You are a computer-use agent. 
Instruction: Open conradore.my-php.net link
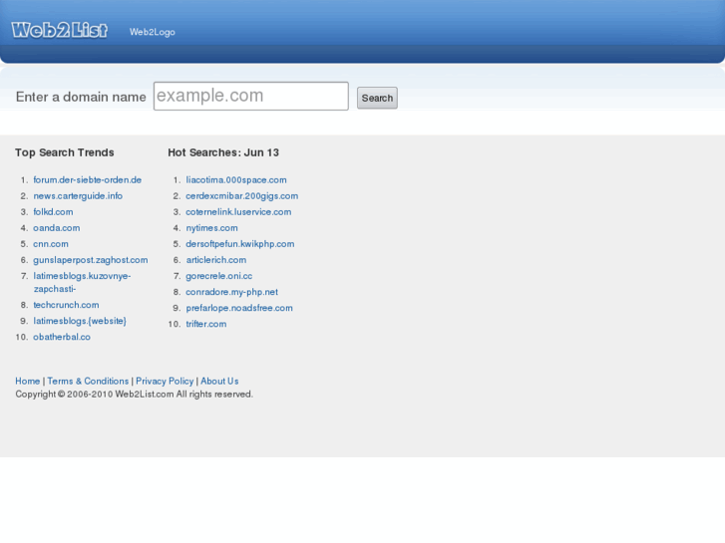point(232,292)
